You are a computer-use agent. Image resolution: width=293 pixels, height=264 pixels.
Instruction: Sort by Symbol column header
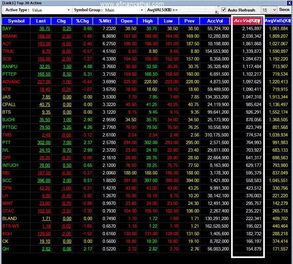pos(16,21)
